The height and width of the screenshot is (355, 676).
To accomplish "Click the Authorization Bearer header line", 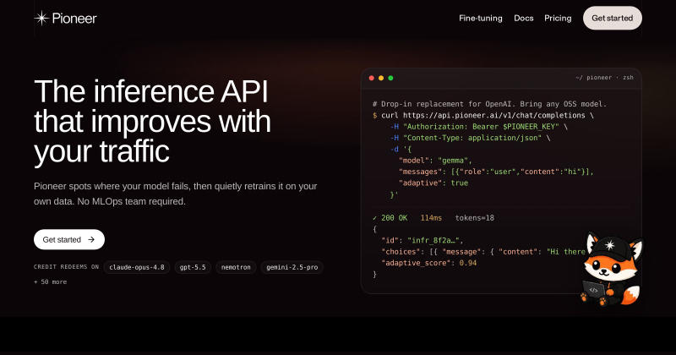I will click(478, 127).
